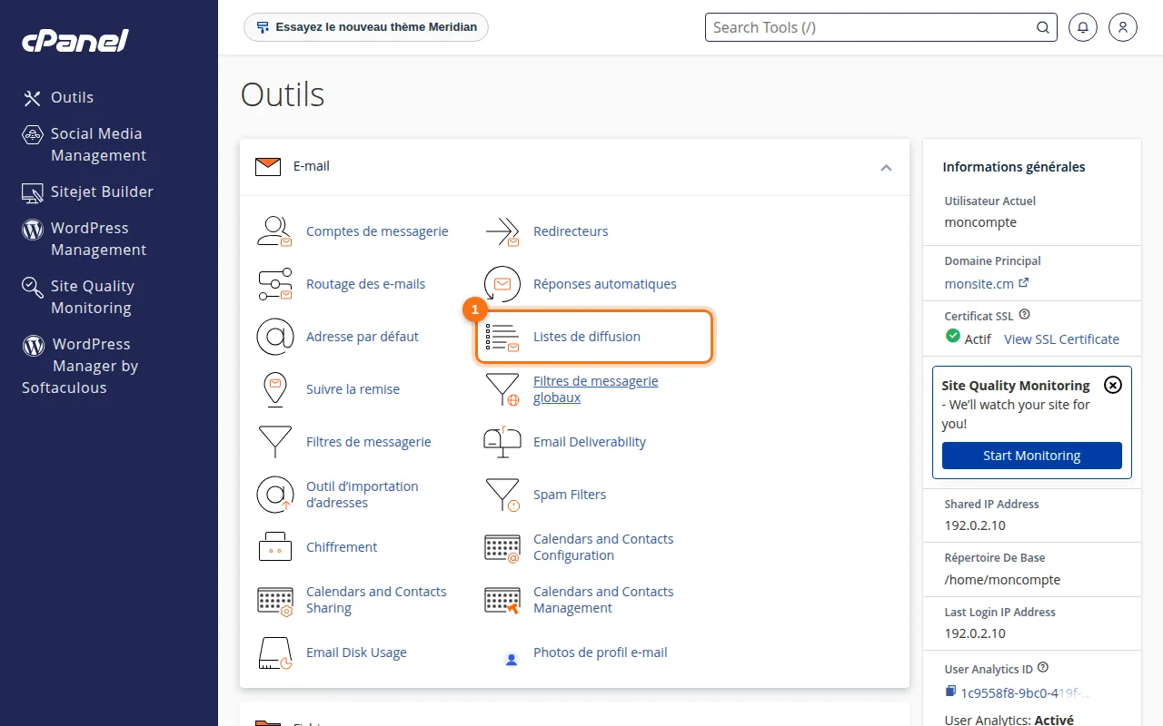Click the Calendars and Contacts Sharing icon

[274, 600]
